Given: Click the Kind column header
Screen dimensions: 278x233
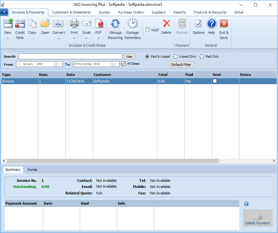Looking at the screenshot, I should pyautogui.click(x=98, y=203).
